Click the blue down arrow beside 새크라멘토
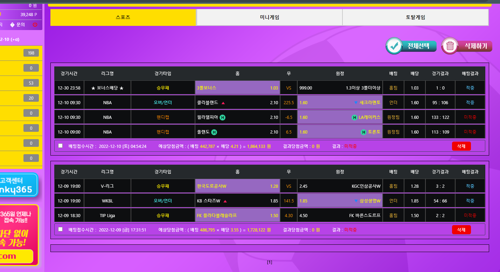 356,103
